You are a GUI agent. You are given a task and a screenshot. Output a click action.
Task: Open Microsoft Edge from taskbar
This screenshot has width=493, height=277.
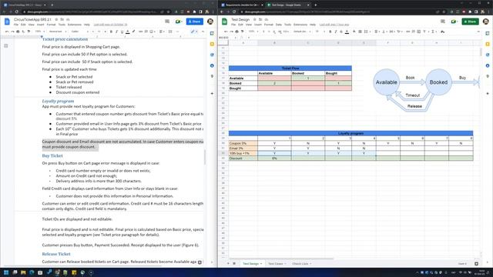[x=32, y=272]
